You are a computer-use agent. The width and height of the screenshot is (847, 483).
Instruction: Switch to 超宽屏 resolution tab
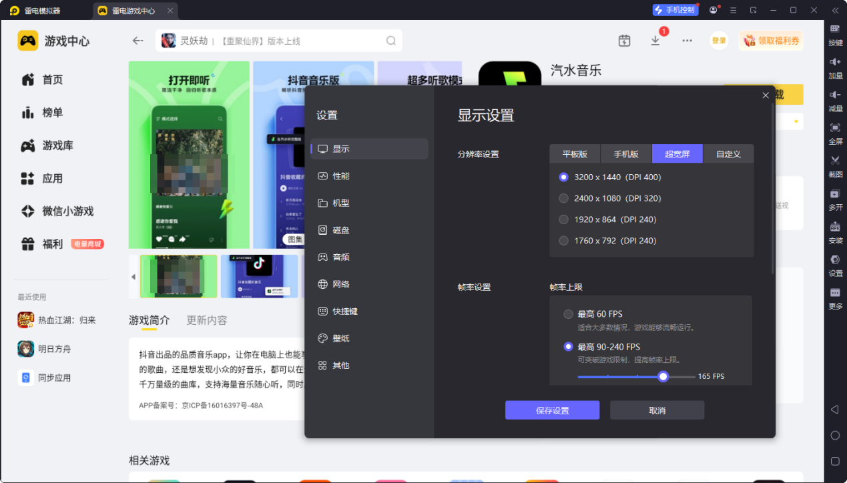[x=677, y=154]
